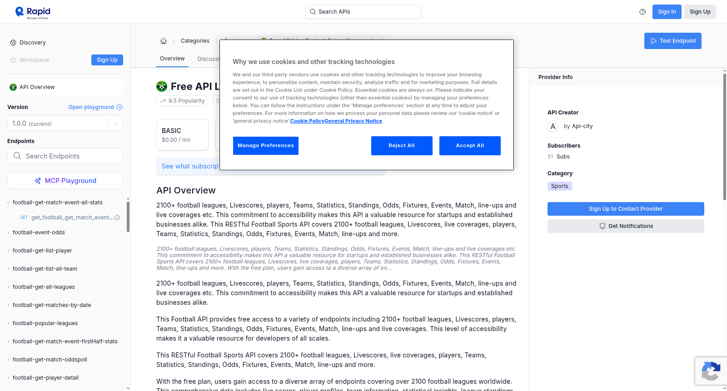Click the endpoints list scrollbar

click(x=128, y=217)
